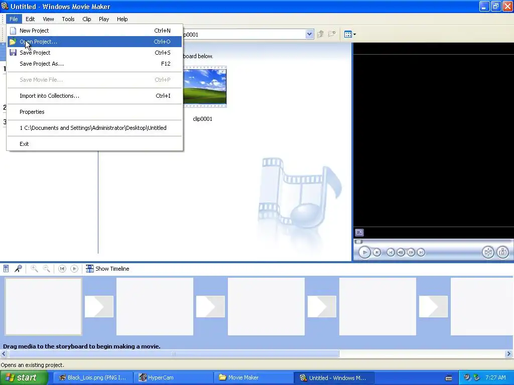Open Properties from File menu

coord(94,112)
